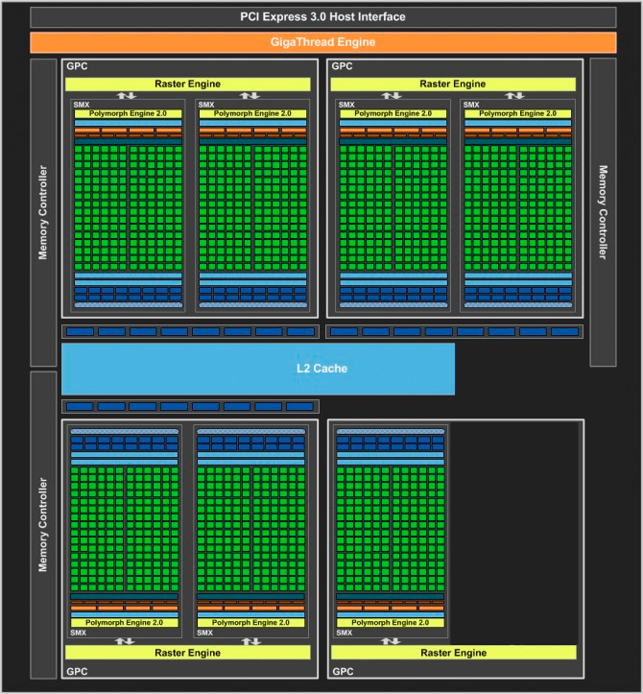
Task: Select the Raster Engine bar in top-right GPC
Action: [x=453, y=84]
